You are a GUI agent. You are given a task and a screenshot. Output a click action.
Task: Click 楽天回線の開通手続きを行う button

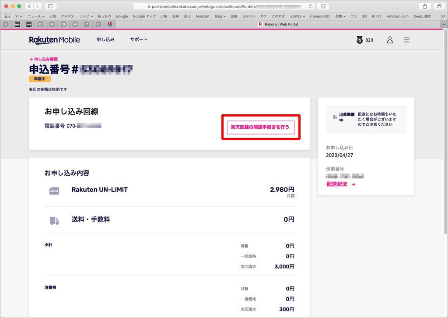pyautogui.click(x=261, y=127)
